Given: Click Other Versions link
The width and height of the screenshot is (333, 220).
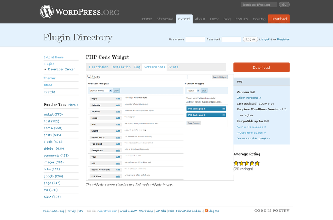Looking at the screenshot, I should pos(249,98).
